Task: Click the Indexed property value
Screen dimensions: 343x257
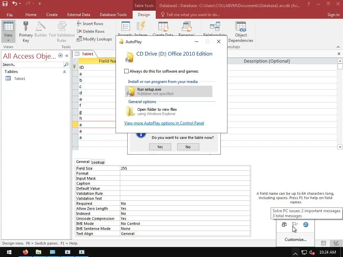Action: tap(185, 213)
